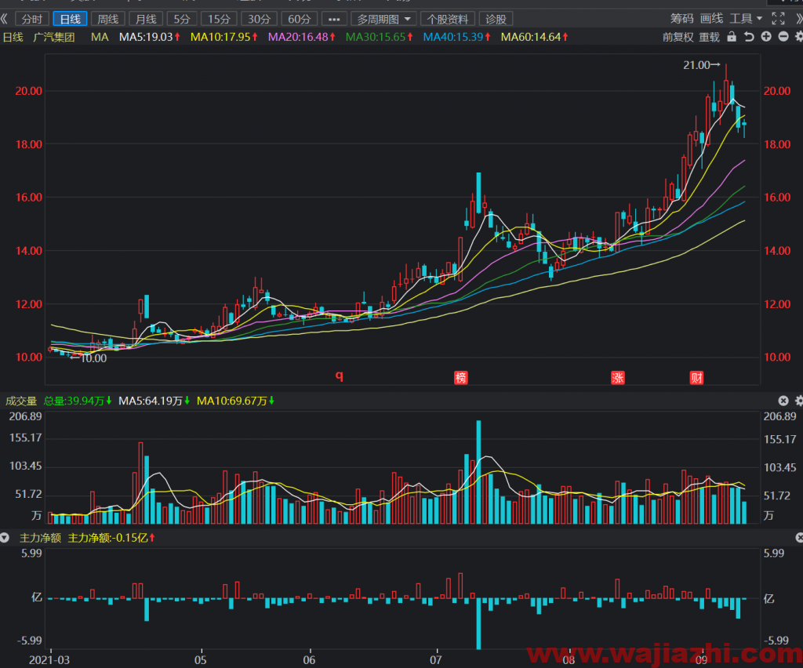Click the 主力净额:-0.15亿 value
The height and width of the screenshot is (668, 803).
[x=111, y=538]
